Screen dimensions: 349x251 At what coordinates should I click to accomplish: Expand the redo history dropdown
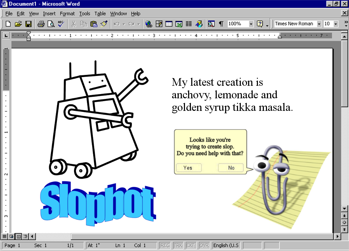[139, 24]
